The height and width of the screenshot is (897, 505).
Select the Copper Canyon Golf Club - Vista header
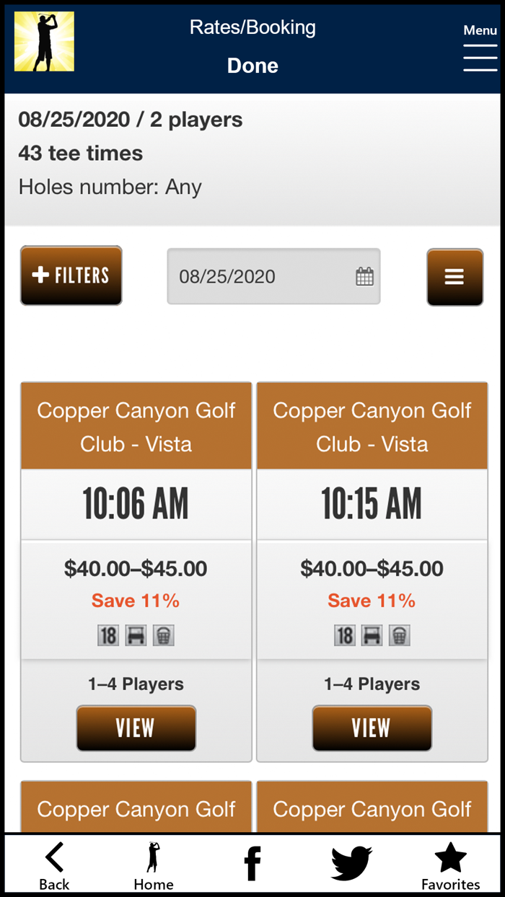point(136,426)
